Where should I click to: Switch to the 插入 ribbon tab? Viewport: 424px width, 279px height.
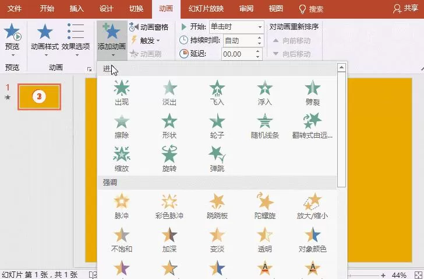77,9
